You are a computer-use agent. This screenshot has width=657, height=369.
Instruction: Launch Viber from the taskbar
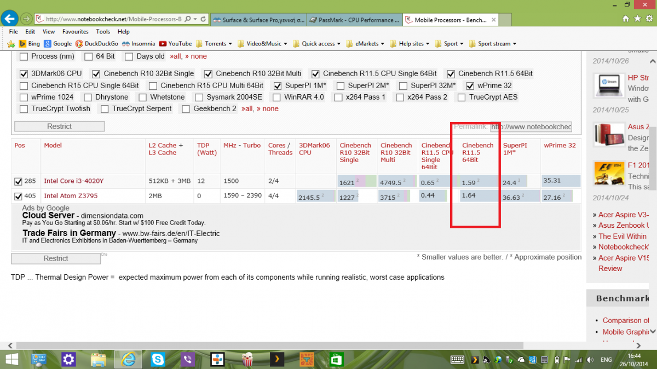[188, 360]
